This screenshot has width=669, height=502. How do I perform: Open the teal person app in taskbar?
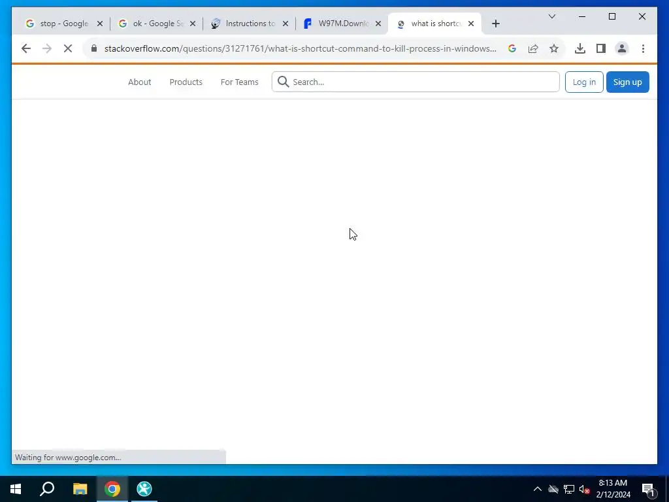(144, 489)
